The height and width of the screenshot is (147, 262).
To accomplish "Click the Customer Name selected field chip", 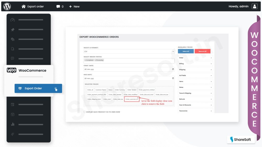I will point(101,90).
